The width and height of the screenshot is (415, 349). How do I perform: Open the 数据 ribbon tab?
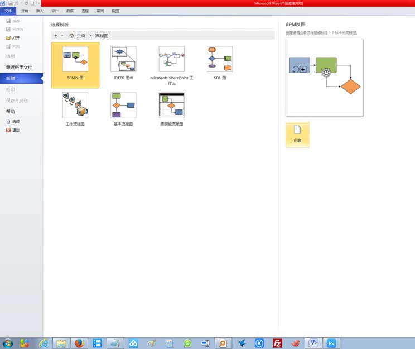click(70, 11)
